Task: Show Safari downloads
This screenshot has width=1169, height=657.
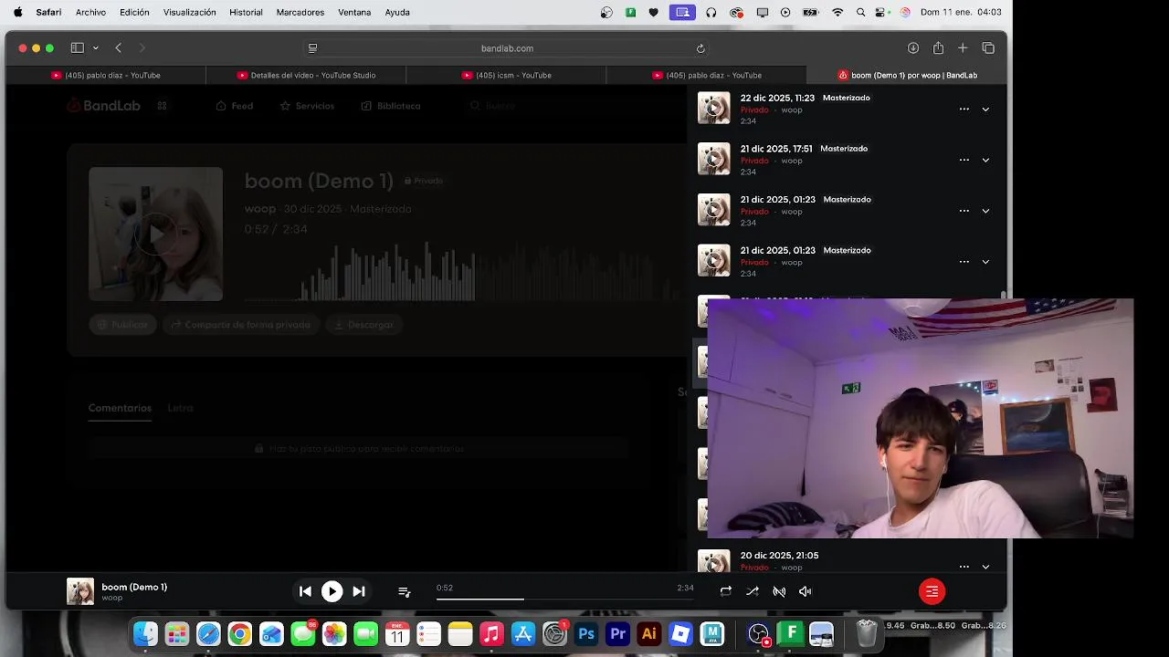Action: tap(912, 48)
